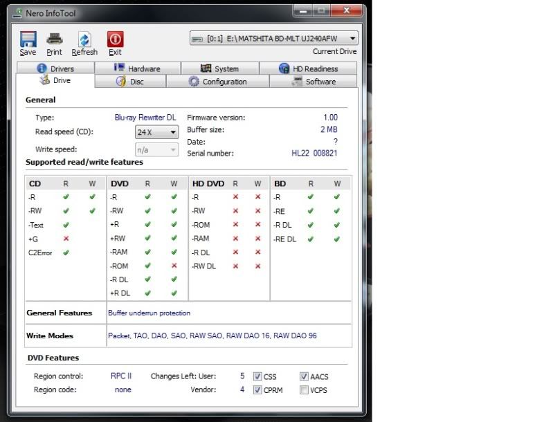Click the Write speed n/a dropdown
Screen dimensions: 553x422
(x=156, y=149)
